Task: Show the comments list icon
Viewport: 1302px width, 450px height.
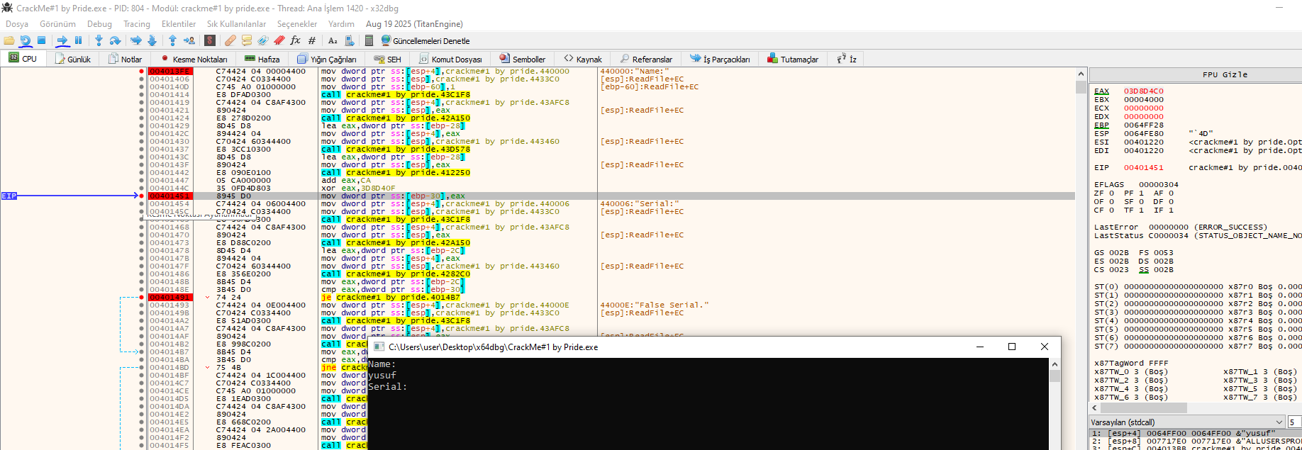Action: pos(247,41)
